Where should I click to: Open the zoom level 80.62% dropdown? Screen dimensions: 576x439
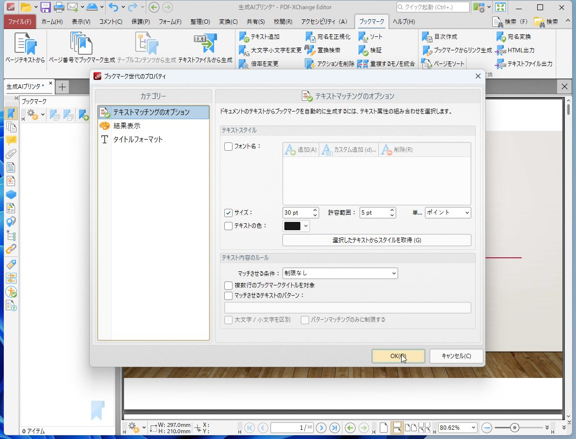(474, 427)
